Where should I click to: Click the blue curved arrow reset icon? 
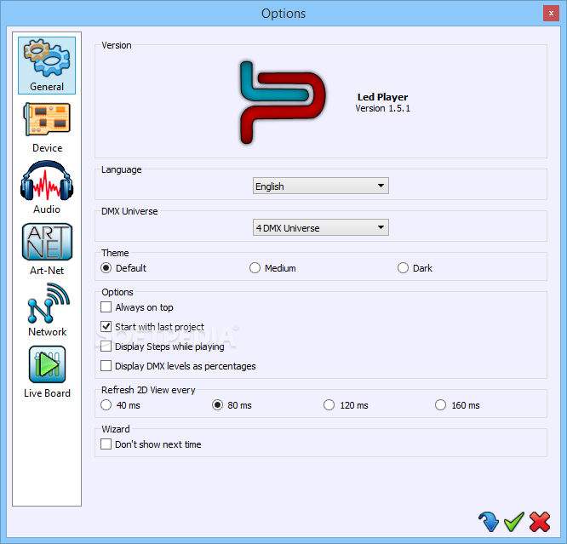coord(488,522)
